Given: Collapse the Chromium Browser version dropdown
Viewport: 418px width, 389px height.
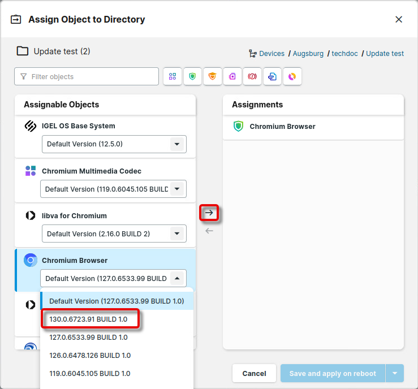Looking at the screenshot, I should tap(178, 278).
